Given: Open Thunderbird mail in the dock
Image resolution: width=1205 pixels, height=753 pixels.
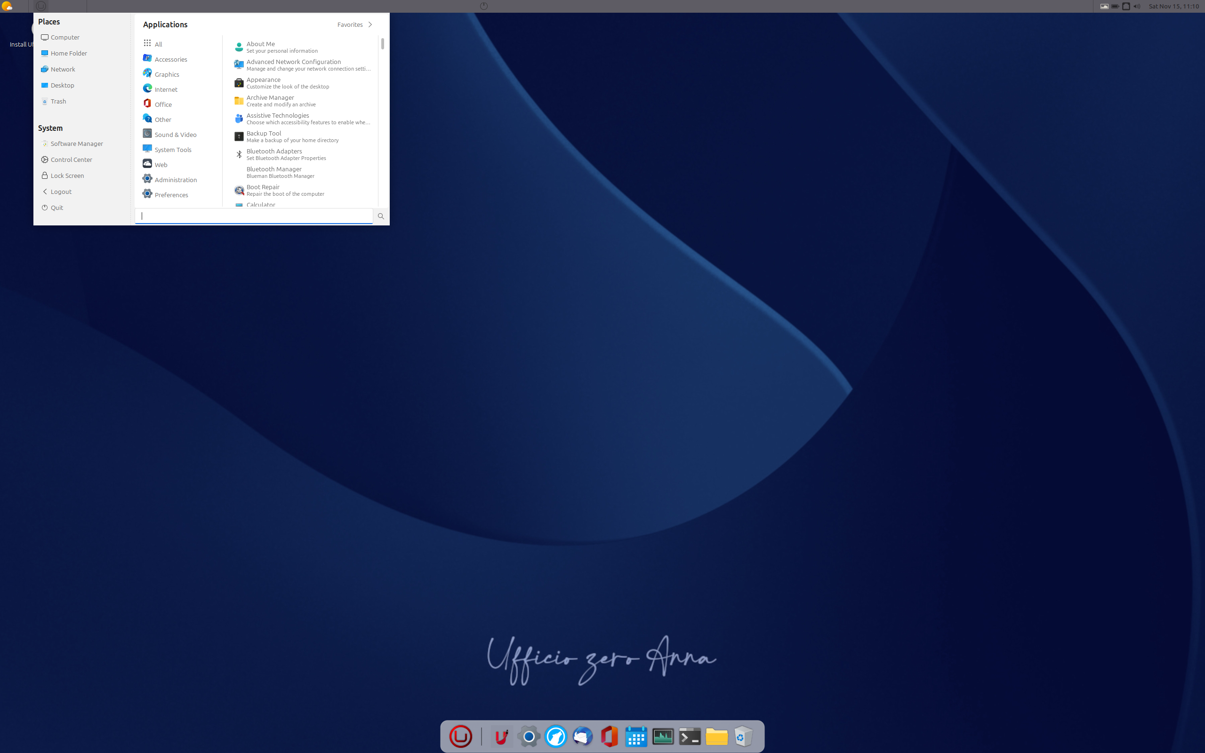Looking at the screenshot, I should (x=583, y=736).
